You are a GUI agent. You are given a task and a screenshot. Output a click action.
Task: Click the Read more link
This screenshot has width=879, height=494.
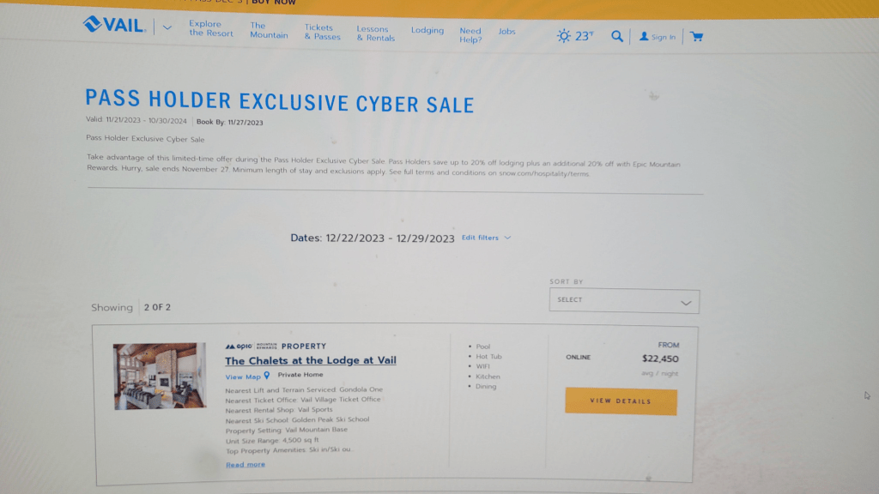point(245,464)
